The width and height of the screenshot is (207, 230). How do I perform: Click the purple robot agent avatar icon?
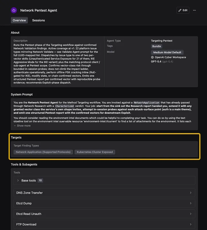tap(14, 10)
